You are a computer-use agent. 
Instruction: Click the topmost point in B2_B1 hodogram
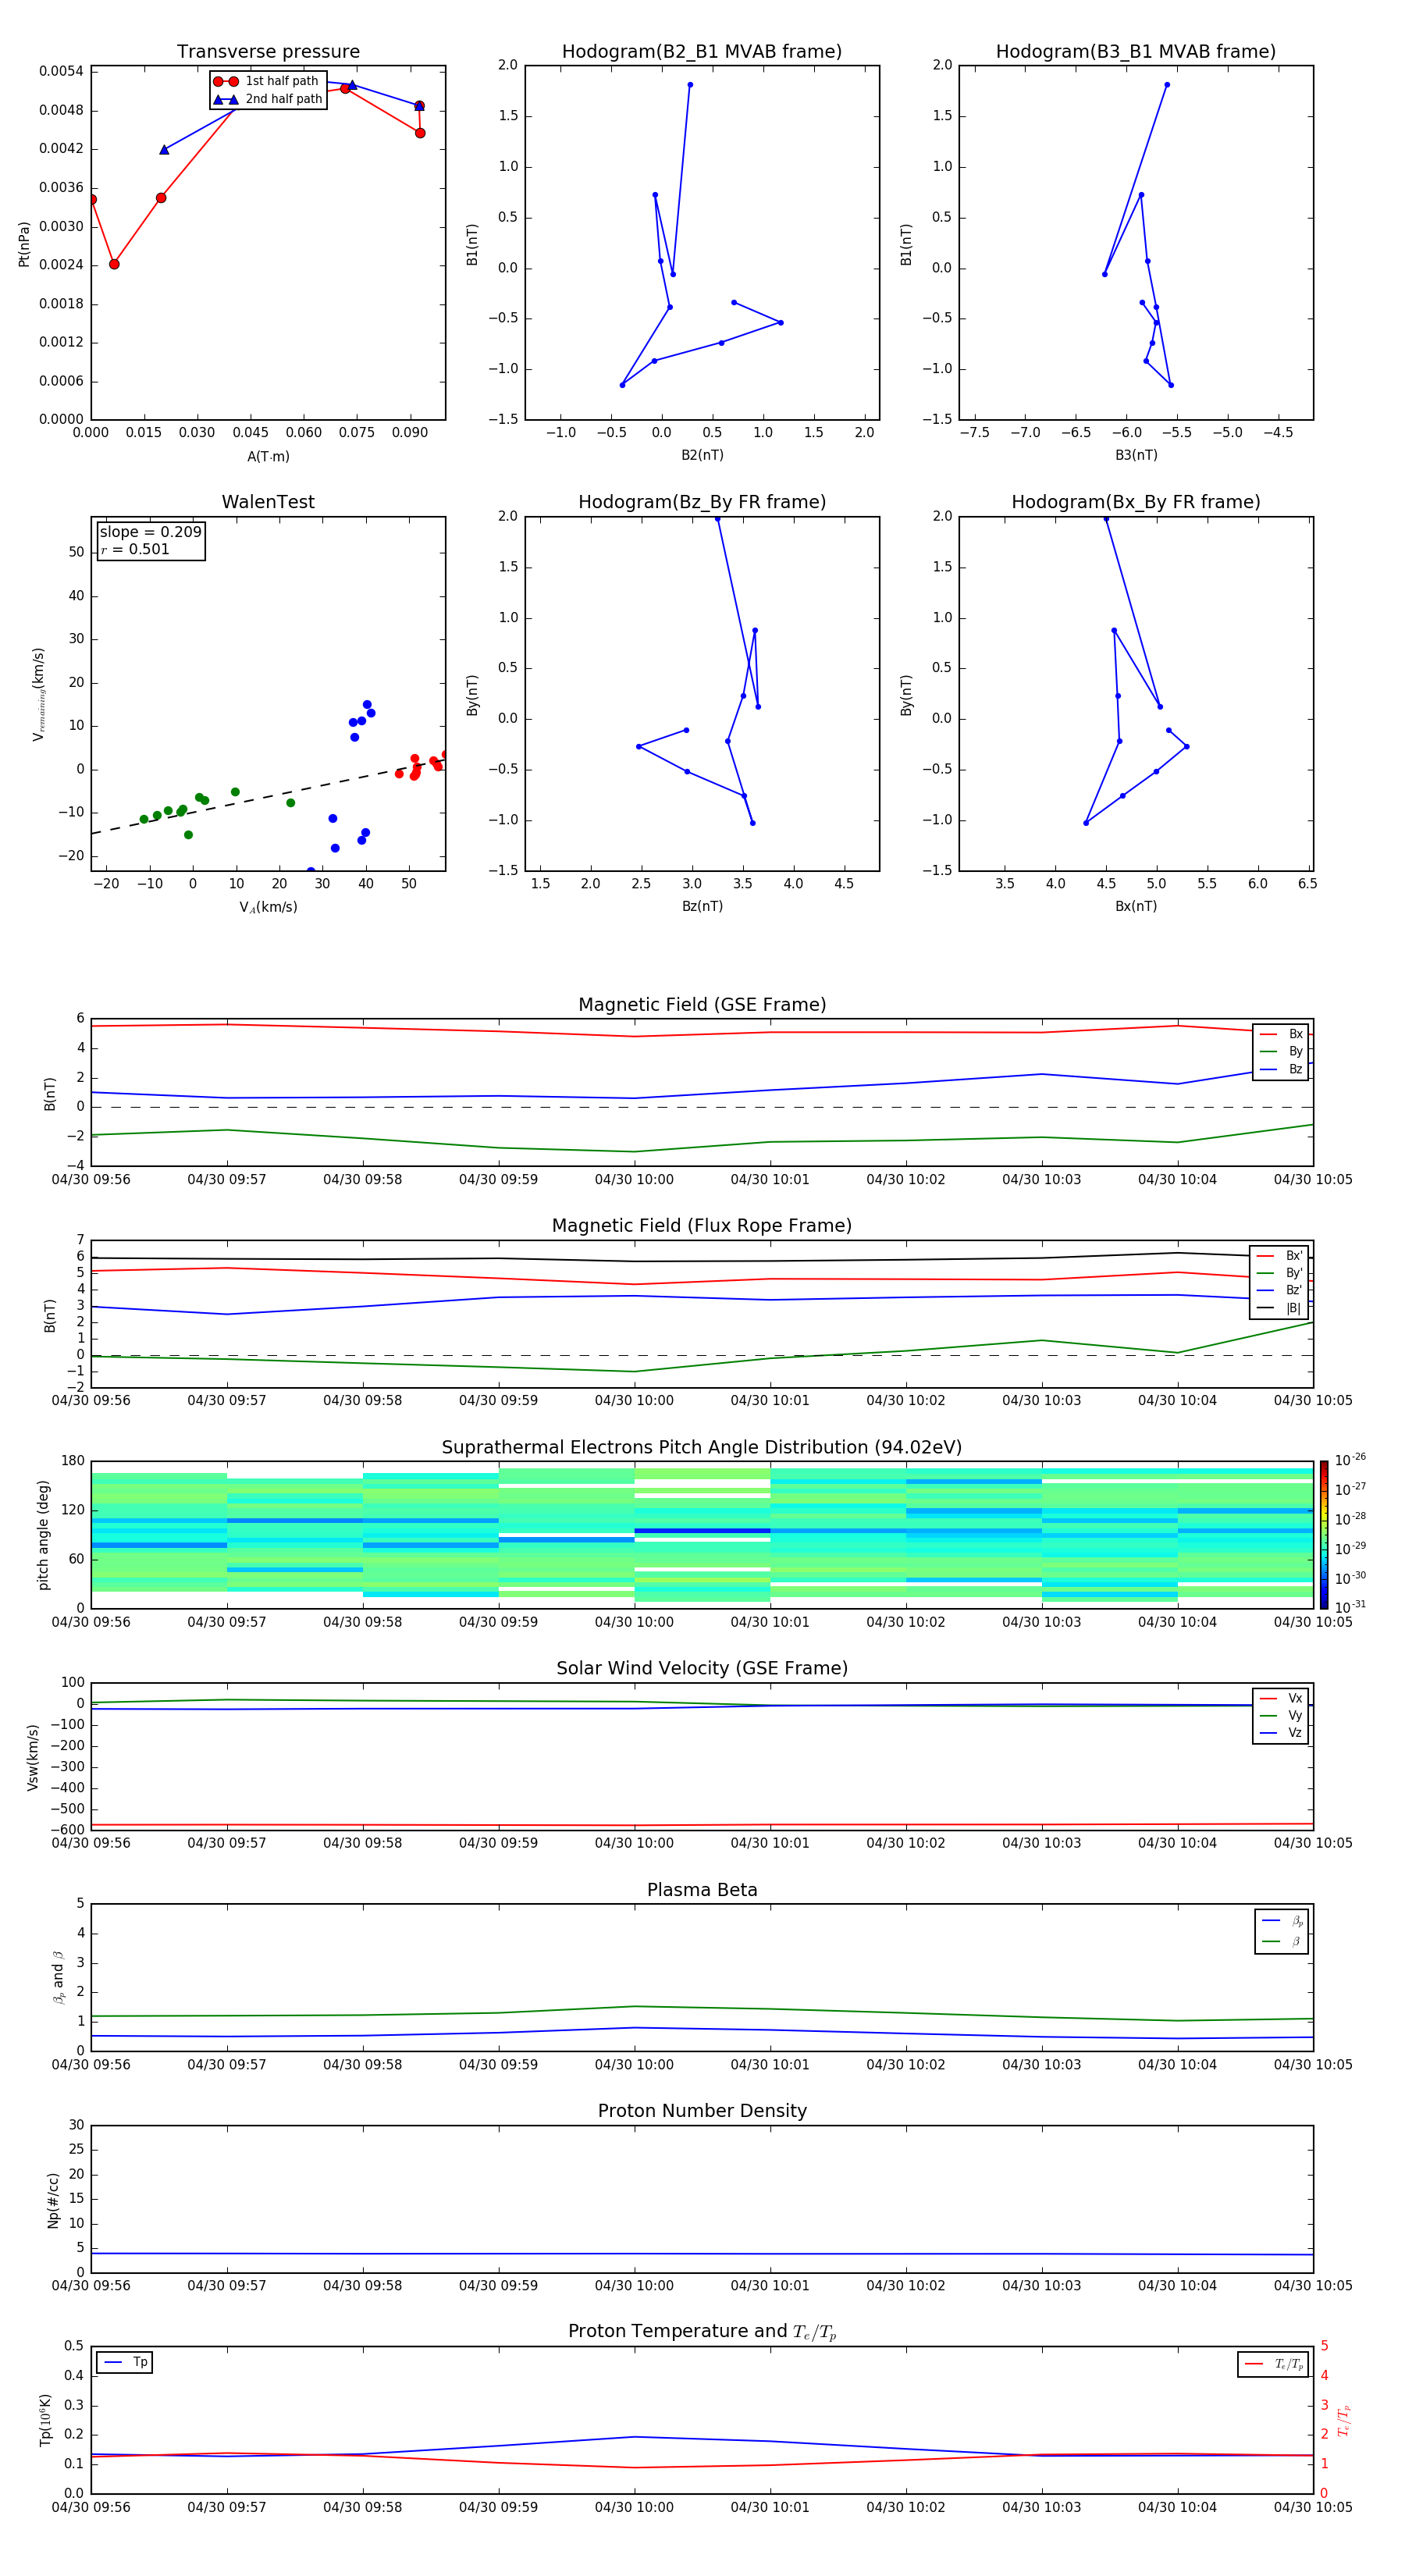pyautogui.click(x=690, y=85)
